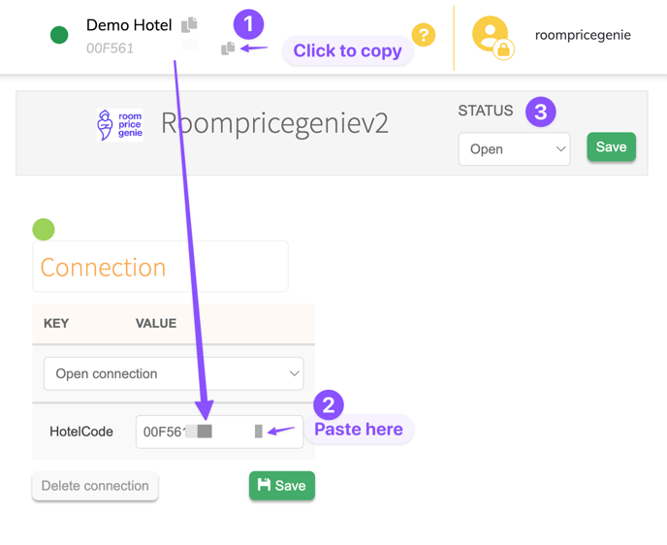Viewport: 667px width, 545px height.
Task: Copy the Demo Hotel name
Action: pyautogui.click(x=189, y=24)
